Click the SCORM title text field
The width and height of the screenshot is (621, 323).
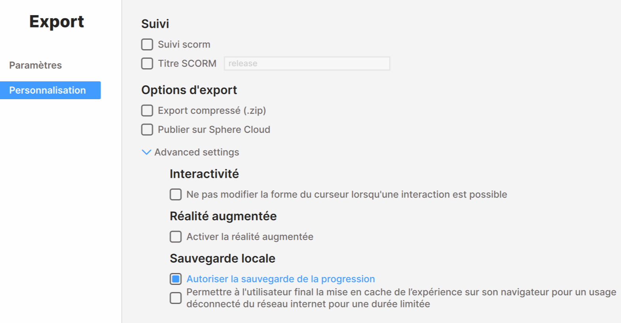[x=307, y=63]
